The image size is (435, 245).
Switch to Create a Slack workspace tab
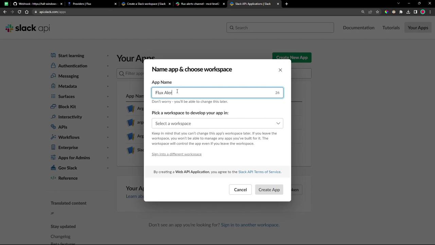146,4
